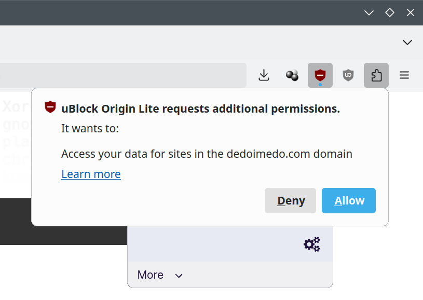The height and width of the screenshot is (300, 423).
Task: Click the grey spheres extension icon in the toolbar
Action: 292,75
